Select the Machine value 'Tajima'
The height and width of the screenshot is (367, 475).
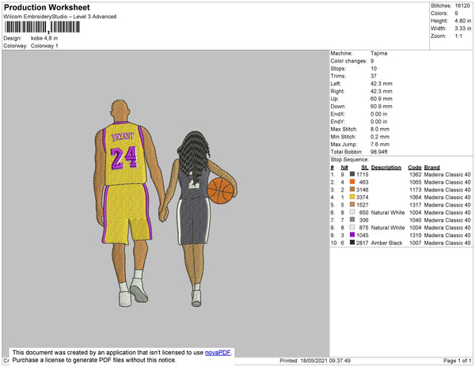coord(378,53)
